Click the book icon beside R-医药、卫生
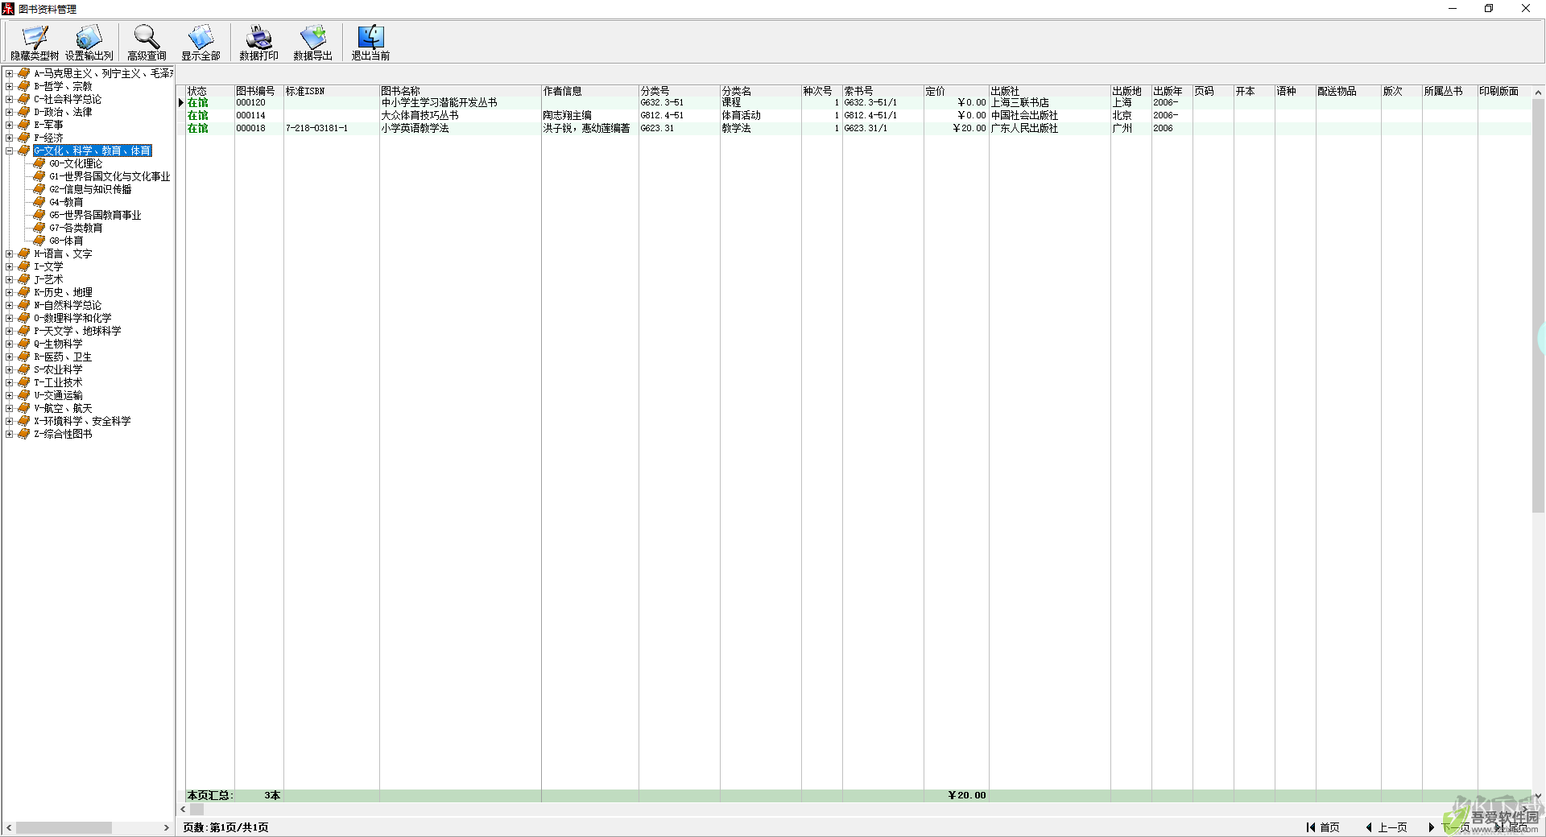The height and width of the screenshot is (837, 1546). (24, 357)
